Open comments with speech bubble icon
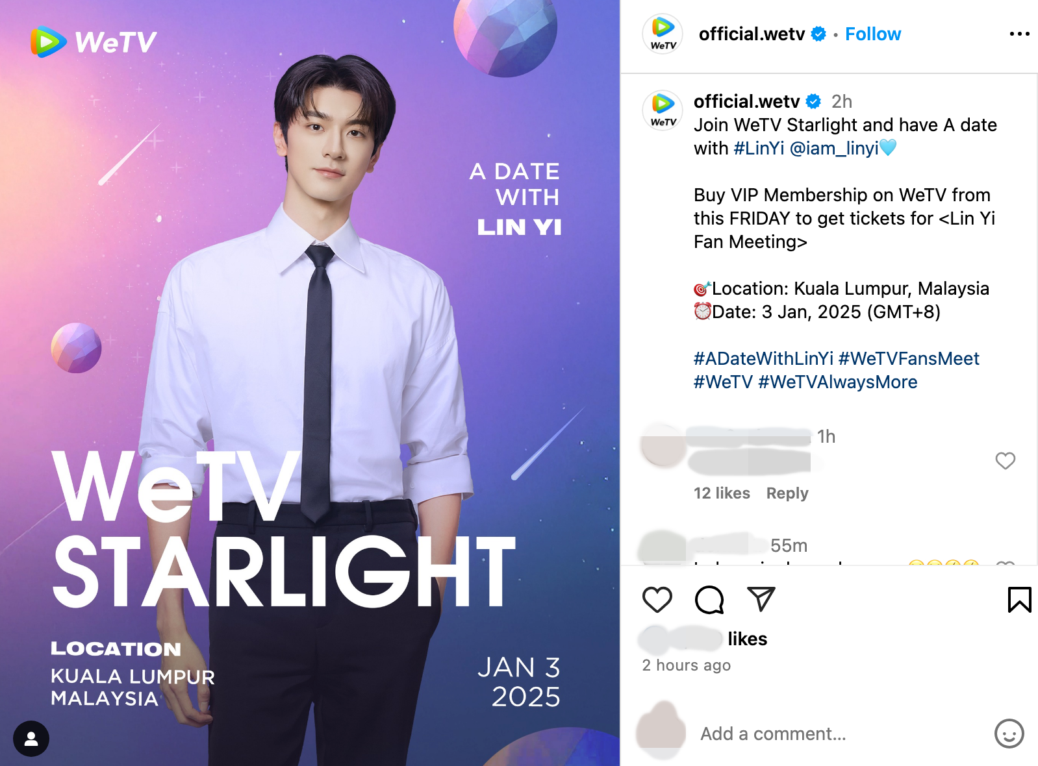This screenshot has width=1038, height=766. click(x=709, y=600)
